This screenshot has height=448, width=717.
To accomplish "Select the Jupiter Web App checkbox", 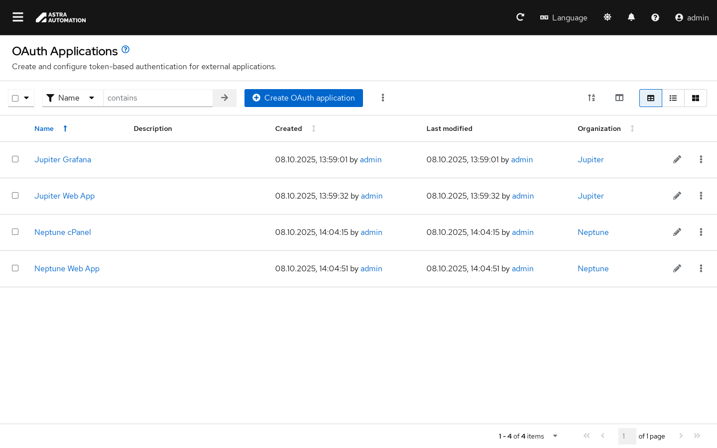I will pos(15,196).
